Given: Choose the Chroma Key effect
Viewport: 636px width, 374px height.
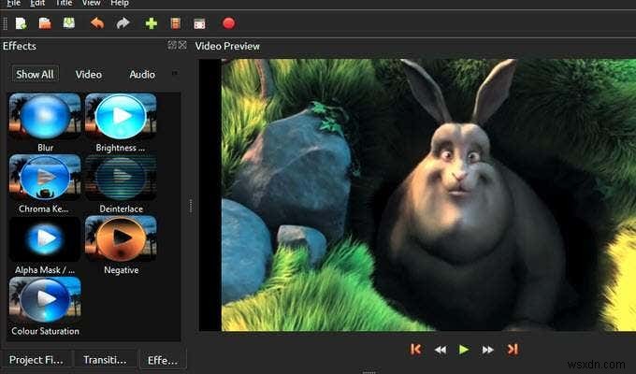Looking at the screenshot, I should (x=45, y=184).
